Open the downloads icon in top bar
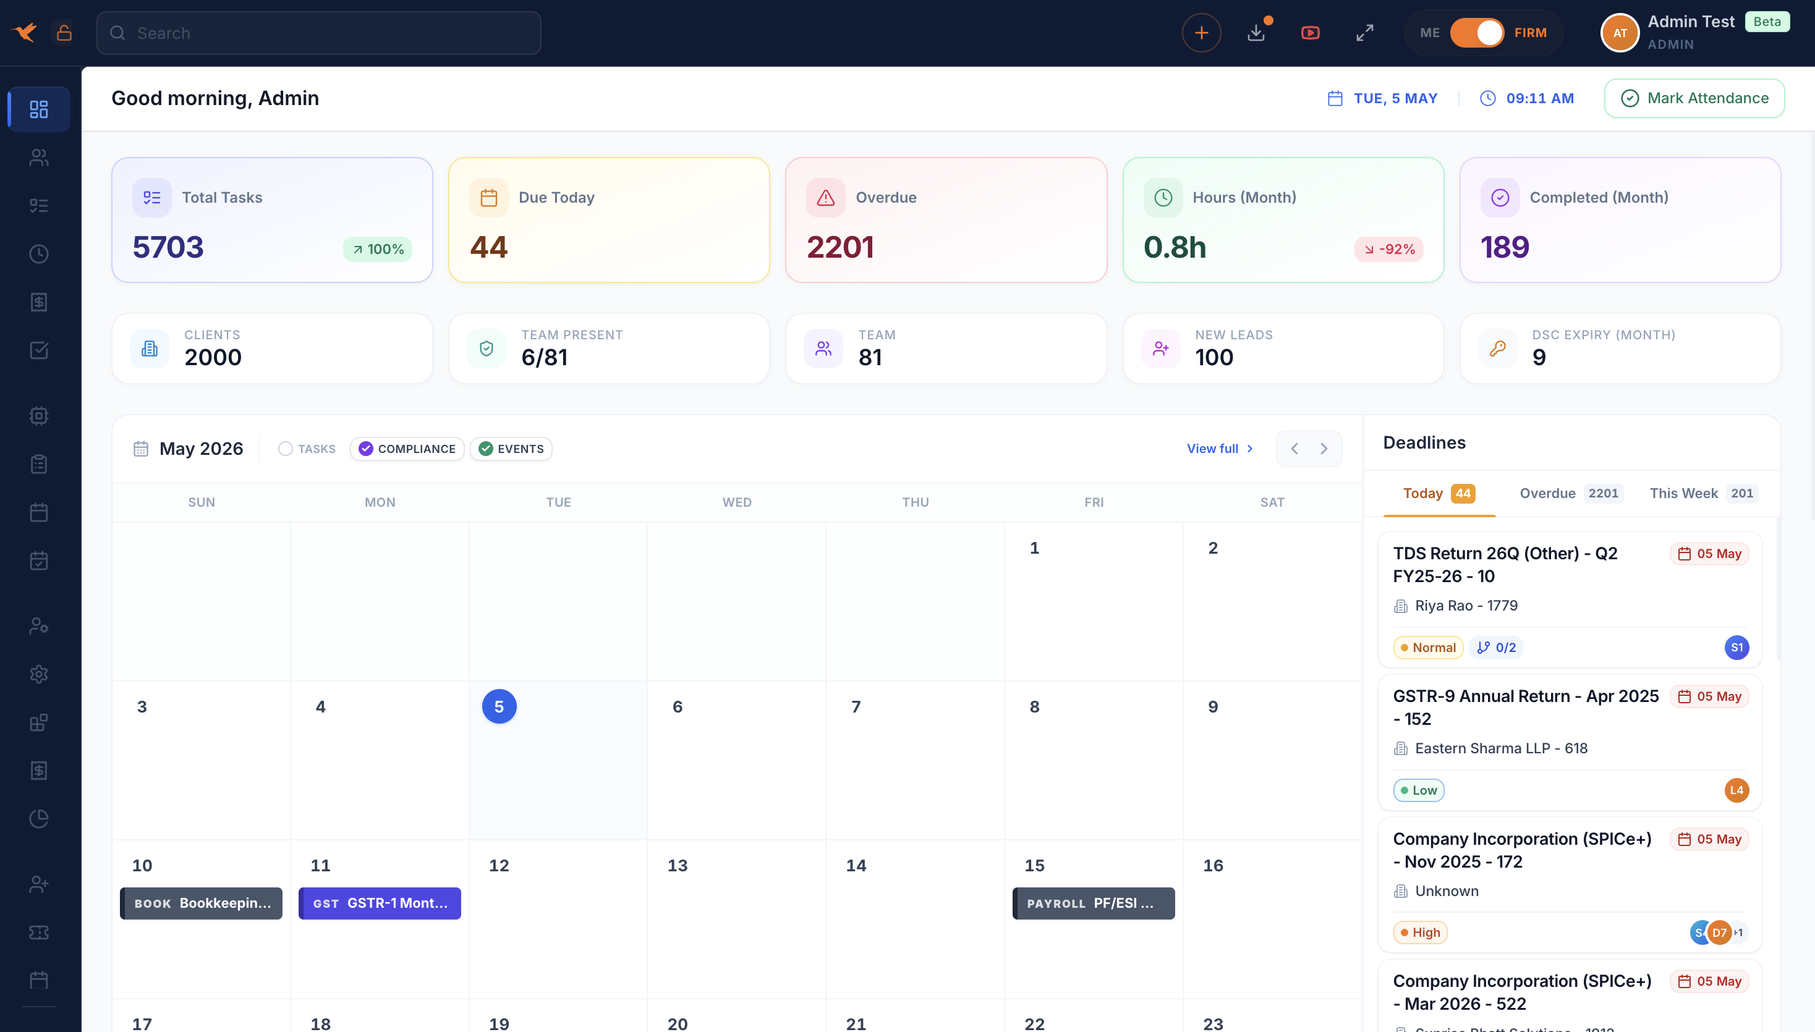 (1256, 33)
